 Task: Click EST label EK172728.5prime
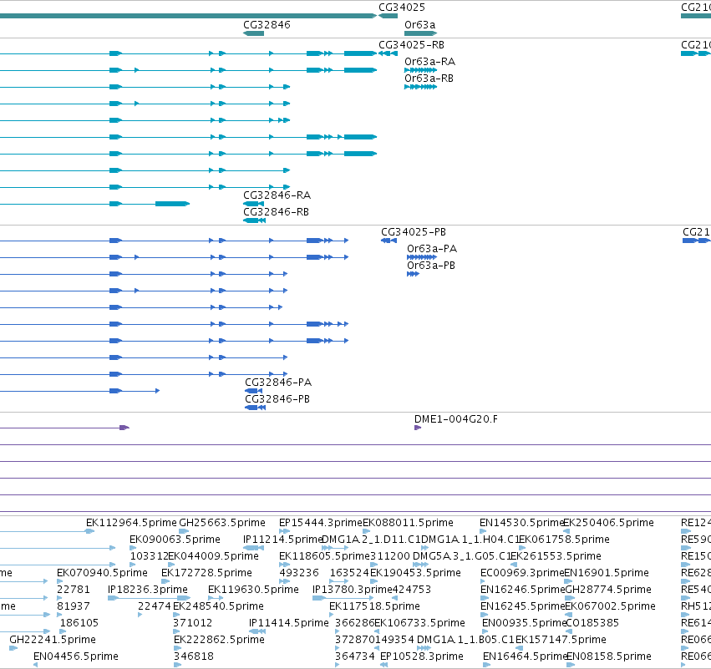pos(206,573)
